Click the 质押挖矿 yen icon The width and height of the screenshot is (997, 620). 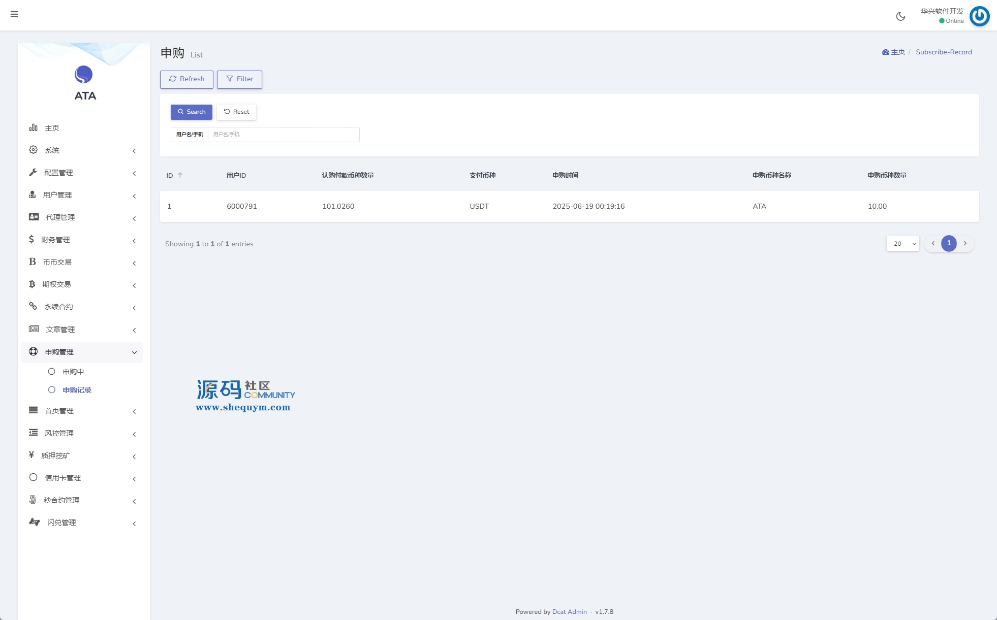(32, 455)
